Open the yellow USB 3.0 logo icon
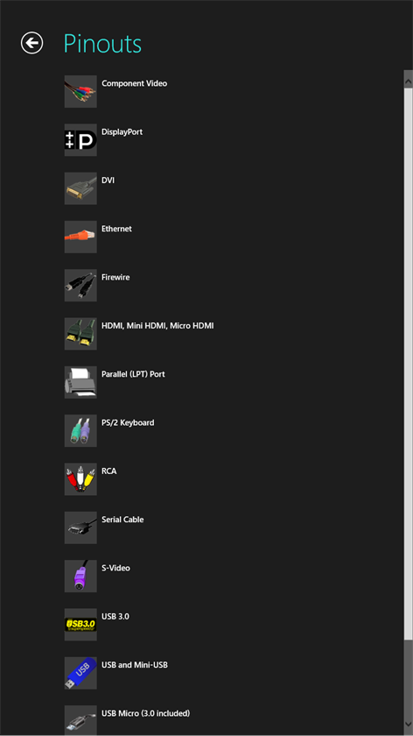 pos(80,624)
